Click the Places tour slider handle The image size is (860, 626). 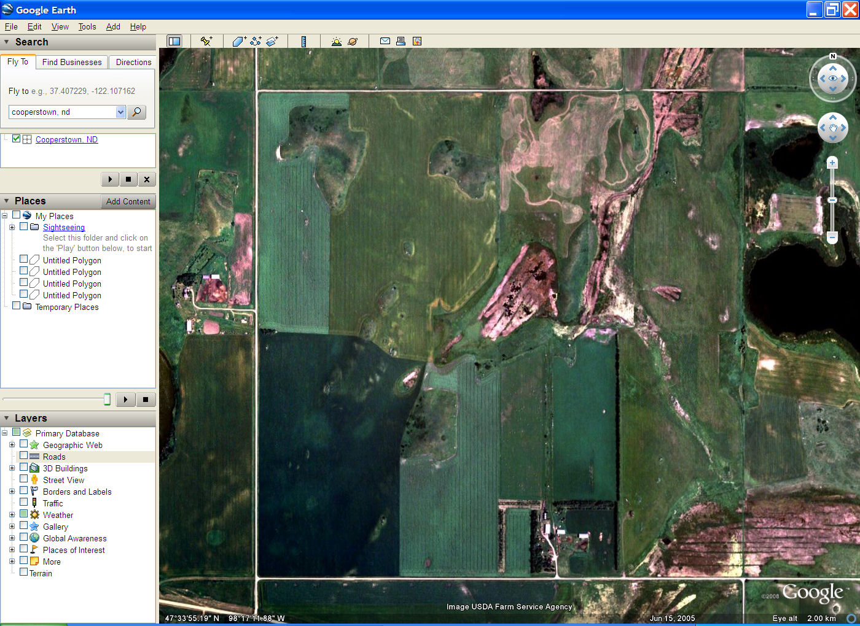[107, 400]
